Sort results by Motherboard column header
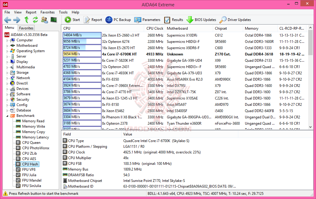 pyautogui.click(x=189, y=28)
